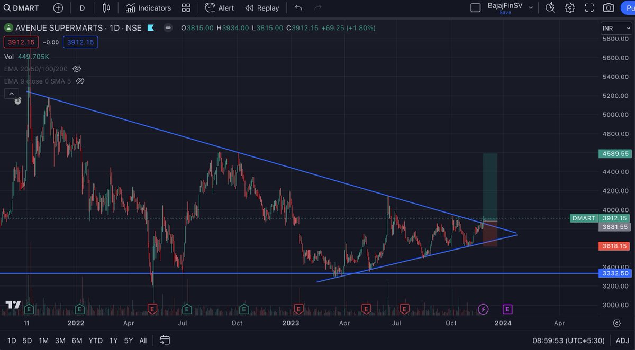Toggle ADJ adjusted data setting
The image size is (635, 350).
click(x=622, y=340)
